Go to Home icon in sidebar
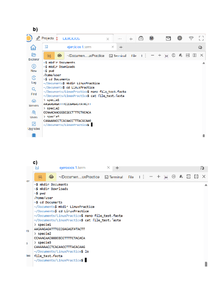 [x=33, y=47]
